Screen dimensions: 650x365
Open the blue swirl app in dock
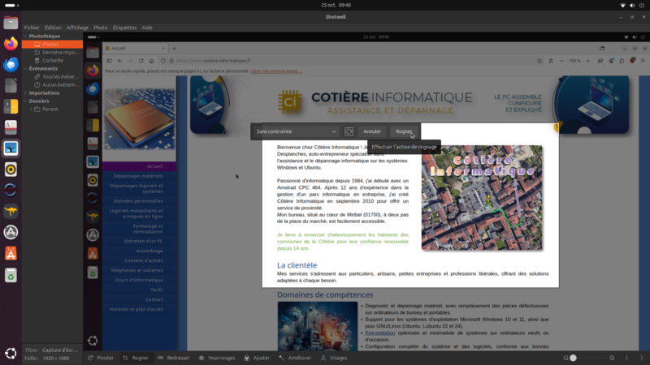point(11,190)
